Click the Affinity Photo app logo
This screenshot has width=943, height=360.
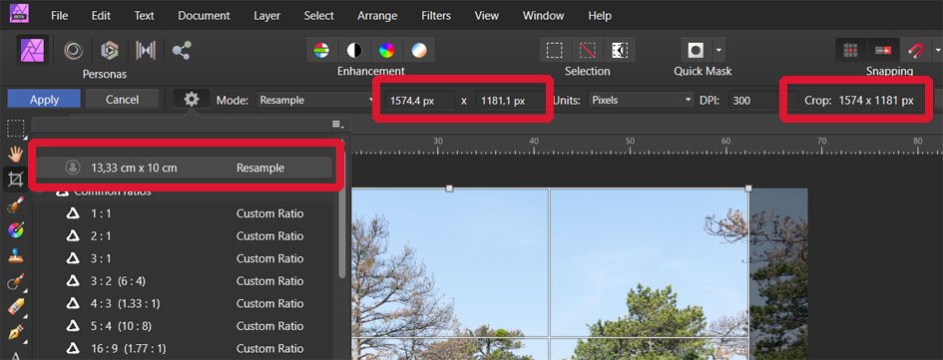pos(19,13)
